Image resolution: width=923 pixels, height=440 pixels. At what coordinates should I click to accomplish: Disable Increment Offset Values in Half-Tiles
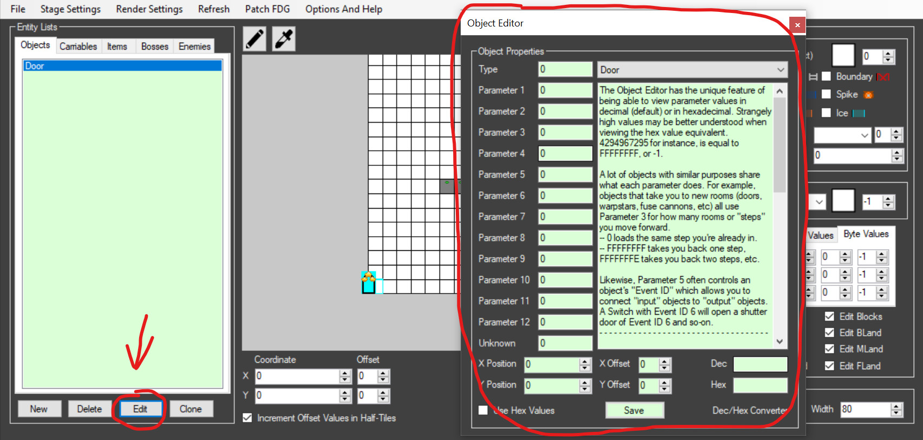pos(247,418)
